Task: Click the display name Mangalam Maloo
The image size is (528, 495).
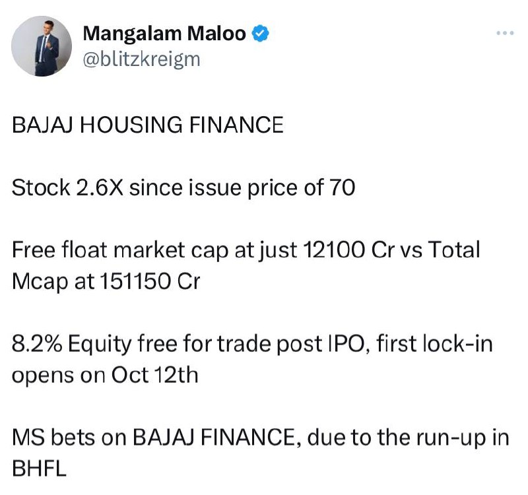Action: (x=164, y=34)
